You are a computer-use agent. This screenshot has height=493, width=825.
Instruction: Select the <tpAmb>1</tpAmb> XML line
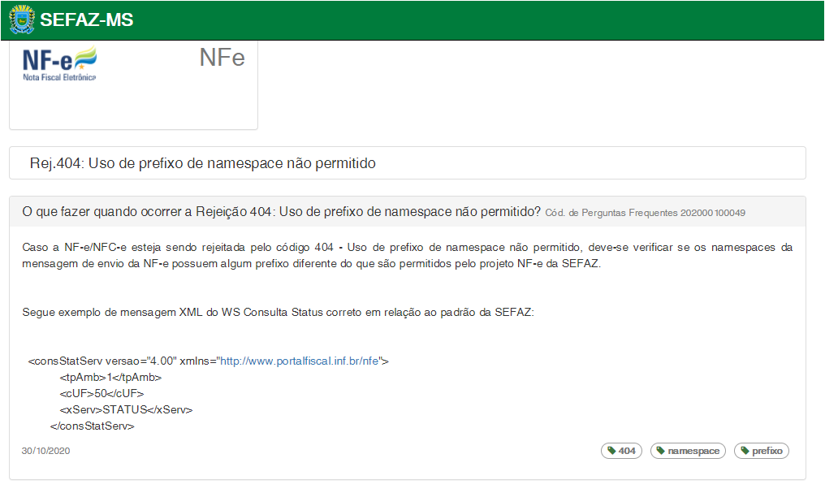click(110, 377)
